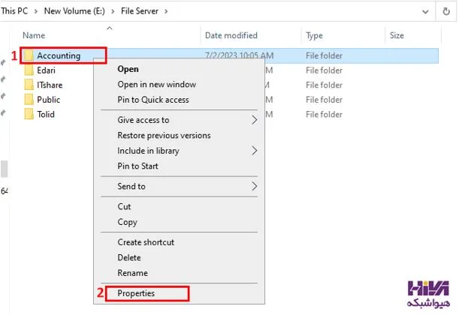Choose Properties from the context menu

[x=136, y=293]
